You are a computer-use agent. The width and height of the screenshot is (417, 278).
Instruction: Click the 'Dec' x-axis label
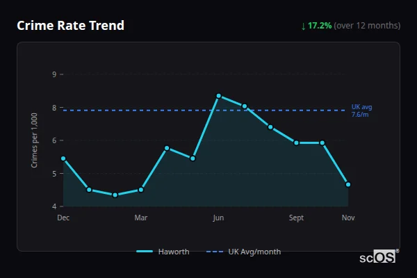[x=63, y=218]
